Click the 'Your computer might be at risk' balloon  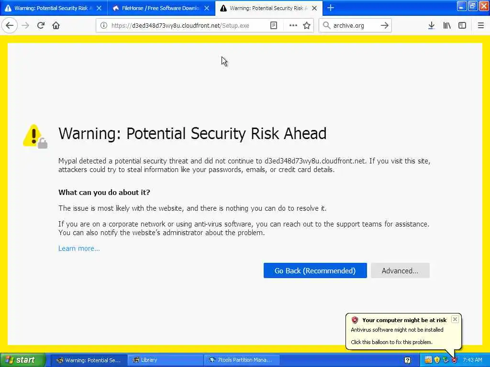click(403, 331)
